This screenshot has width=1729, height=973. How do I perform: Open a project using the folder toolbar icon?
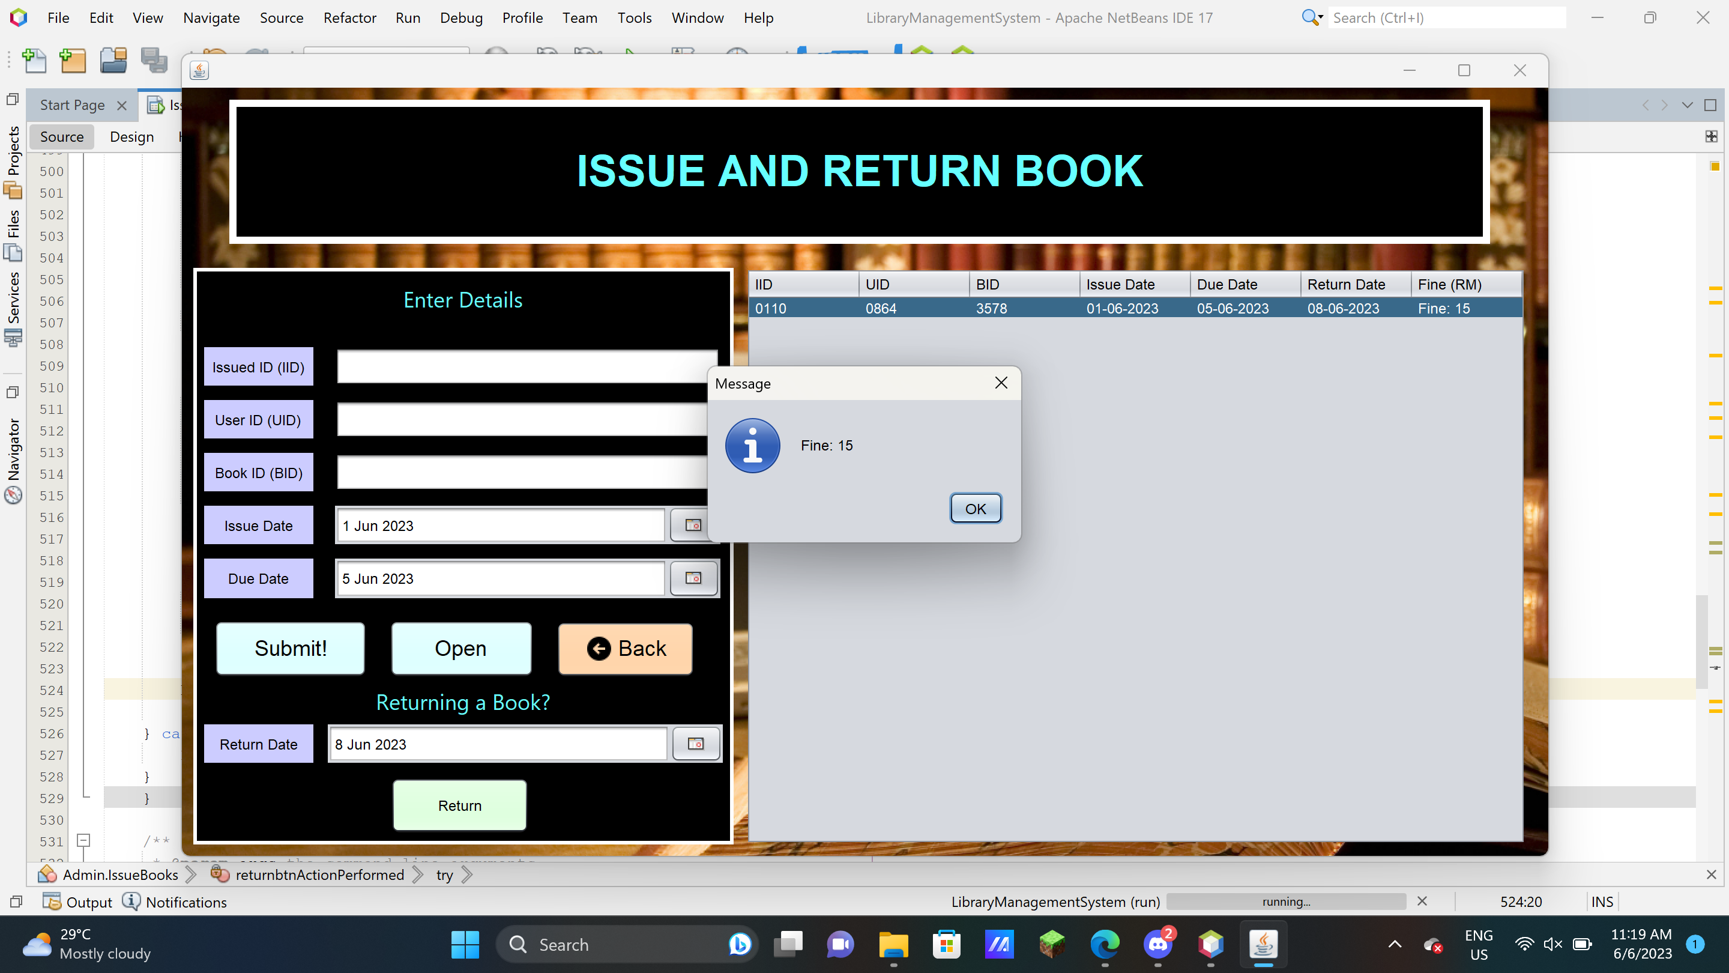point(113,61)
